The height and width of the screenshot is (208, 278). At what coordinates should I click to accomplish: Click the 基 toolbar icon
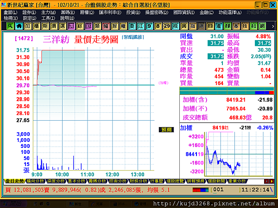point(236,26)
